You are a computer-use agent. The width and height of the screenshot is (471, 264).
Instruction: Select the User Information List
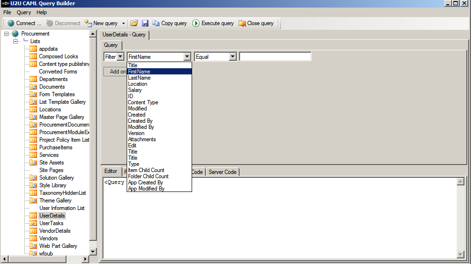click(62, 208)
